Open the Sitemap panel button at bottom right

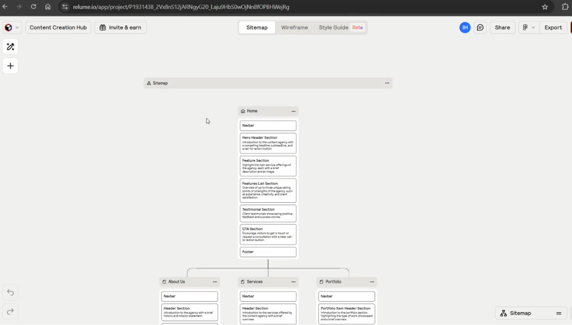[x=531, y=313]
